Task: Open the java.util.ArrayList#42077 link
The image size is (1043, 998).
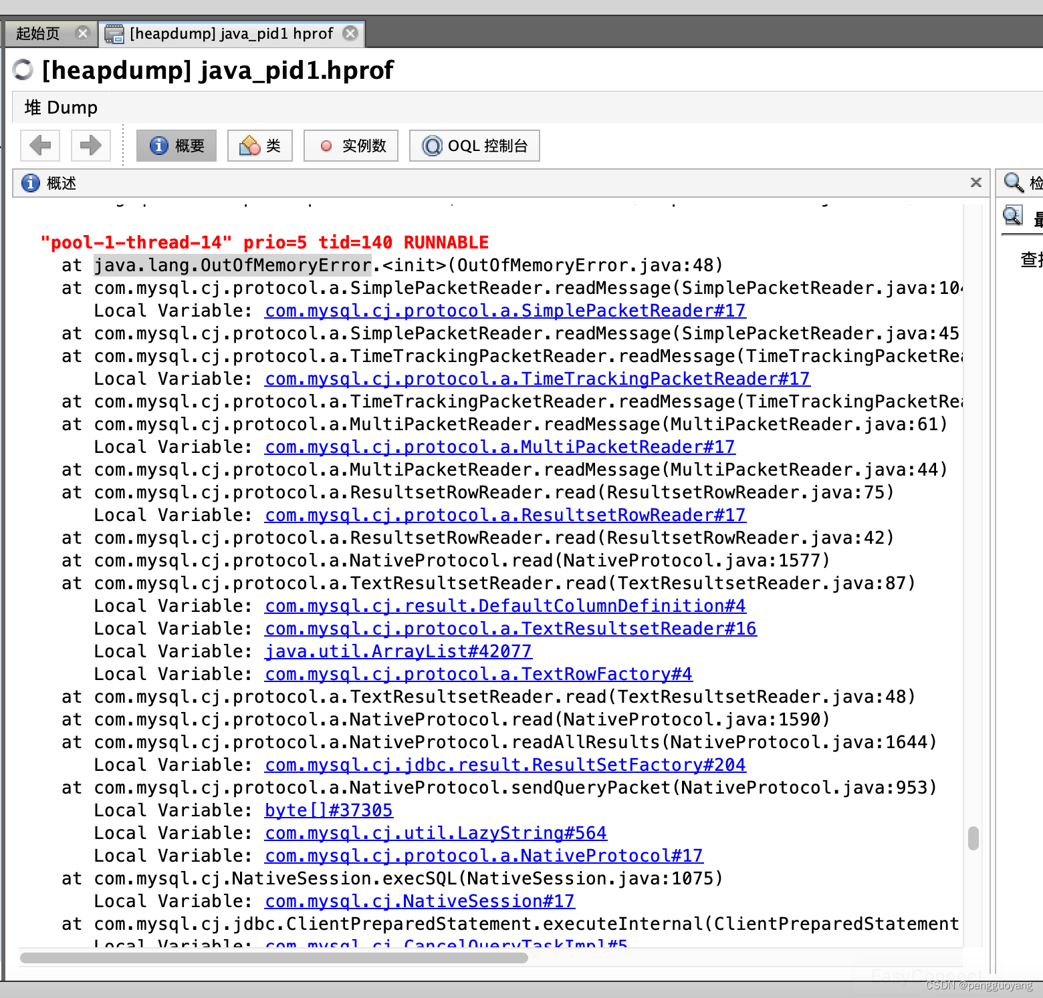Action: [397, 651]
